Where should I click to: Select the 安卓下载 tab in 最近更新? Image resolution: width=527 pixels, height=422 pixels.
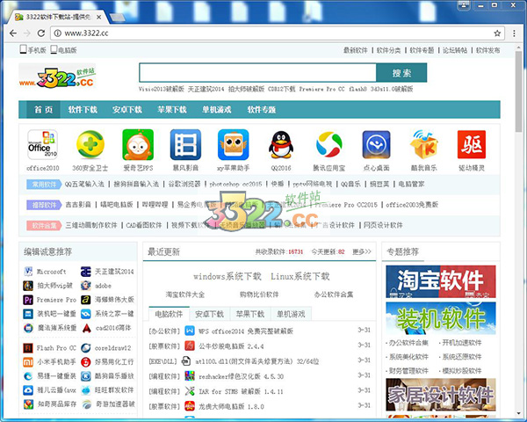click(209, 314)
